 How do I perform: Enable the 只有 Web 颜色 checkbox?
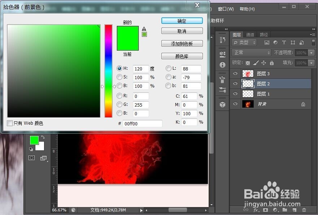click(10, 123)
